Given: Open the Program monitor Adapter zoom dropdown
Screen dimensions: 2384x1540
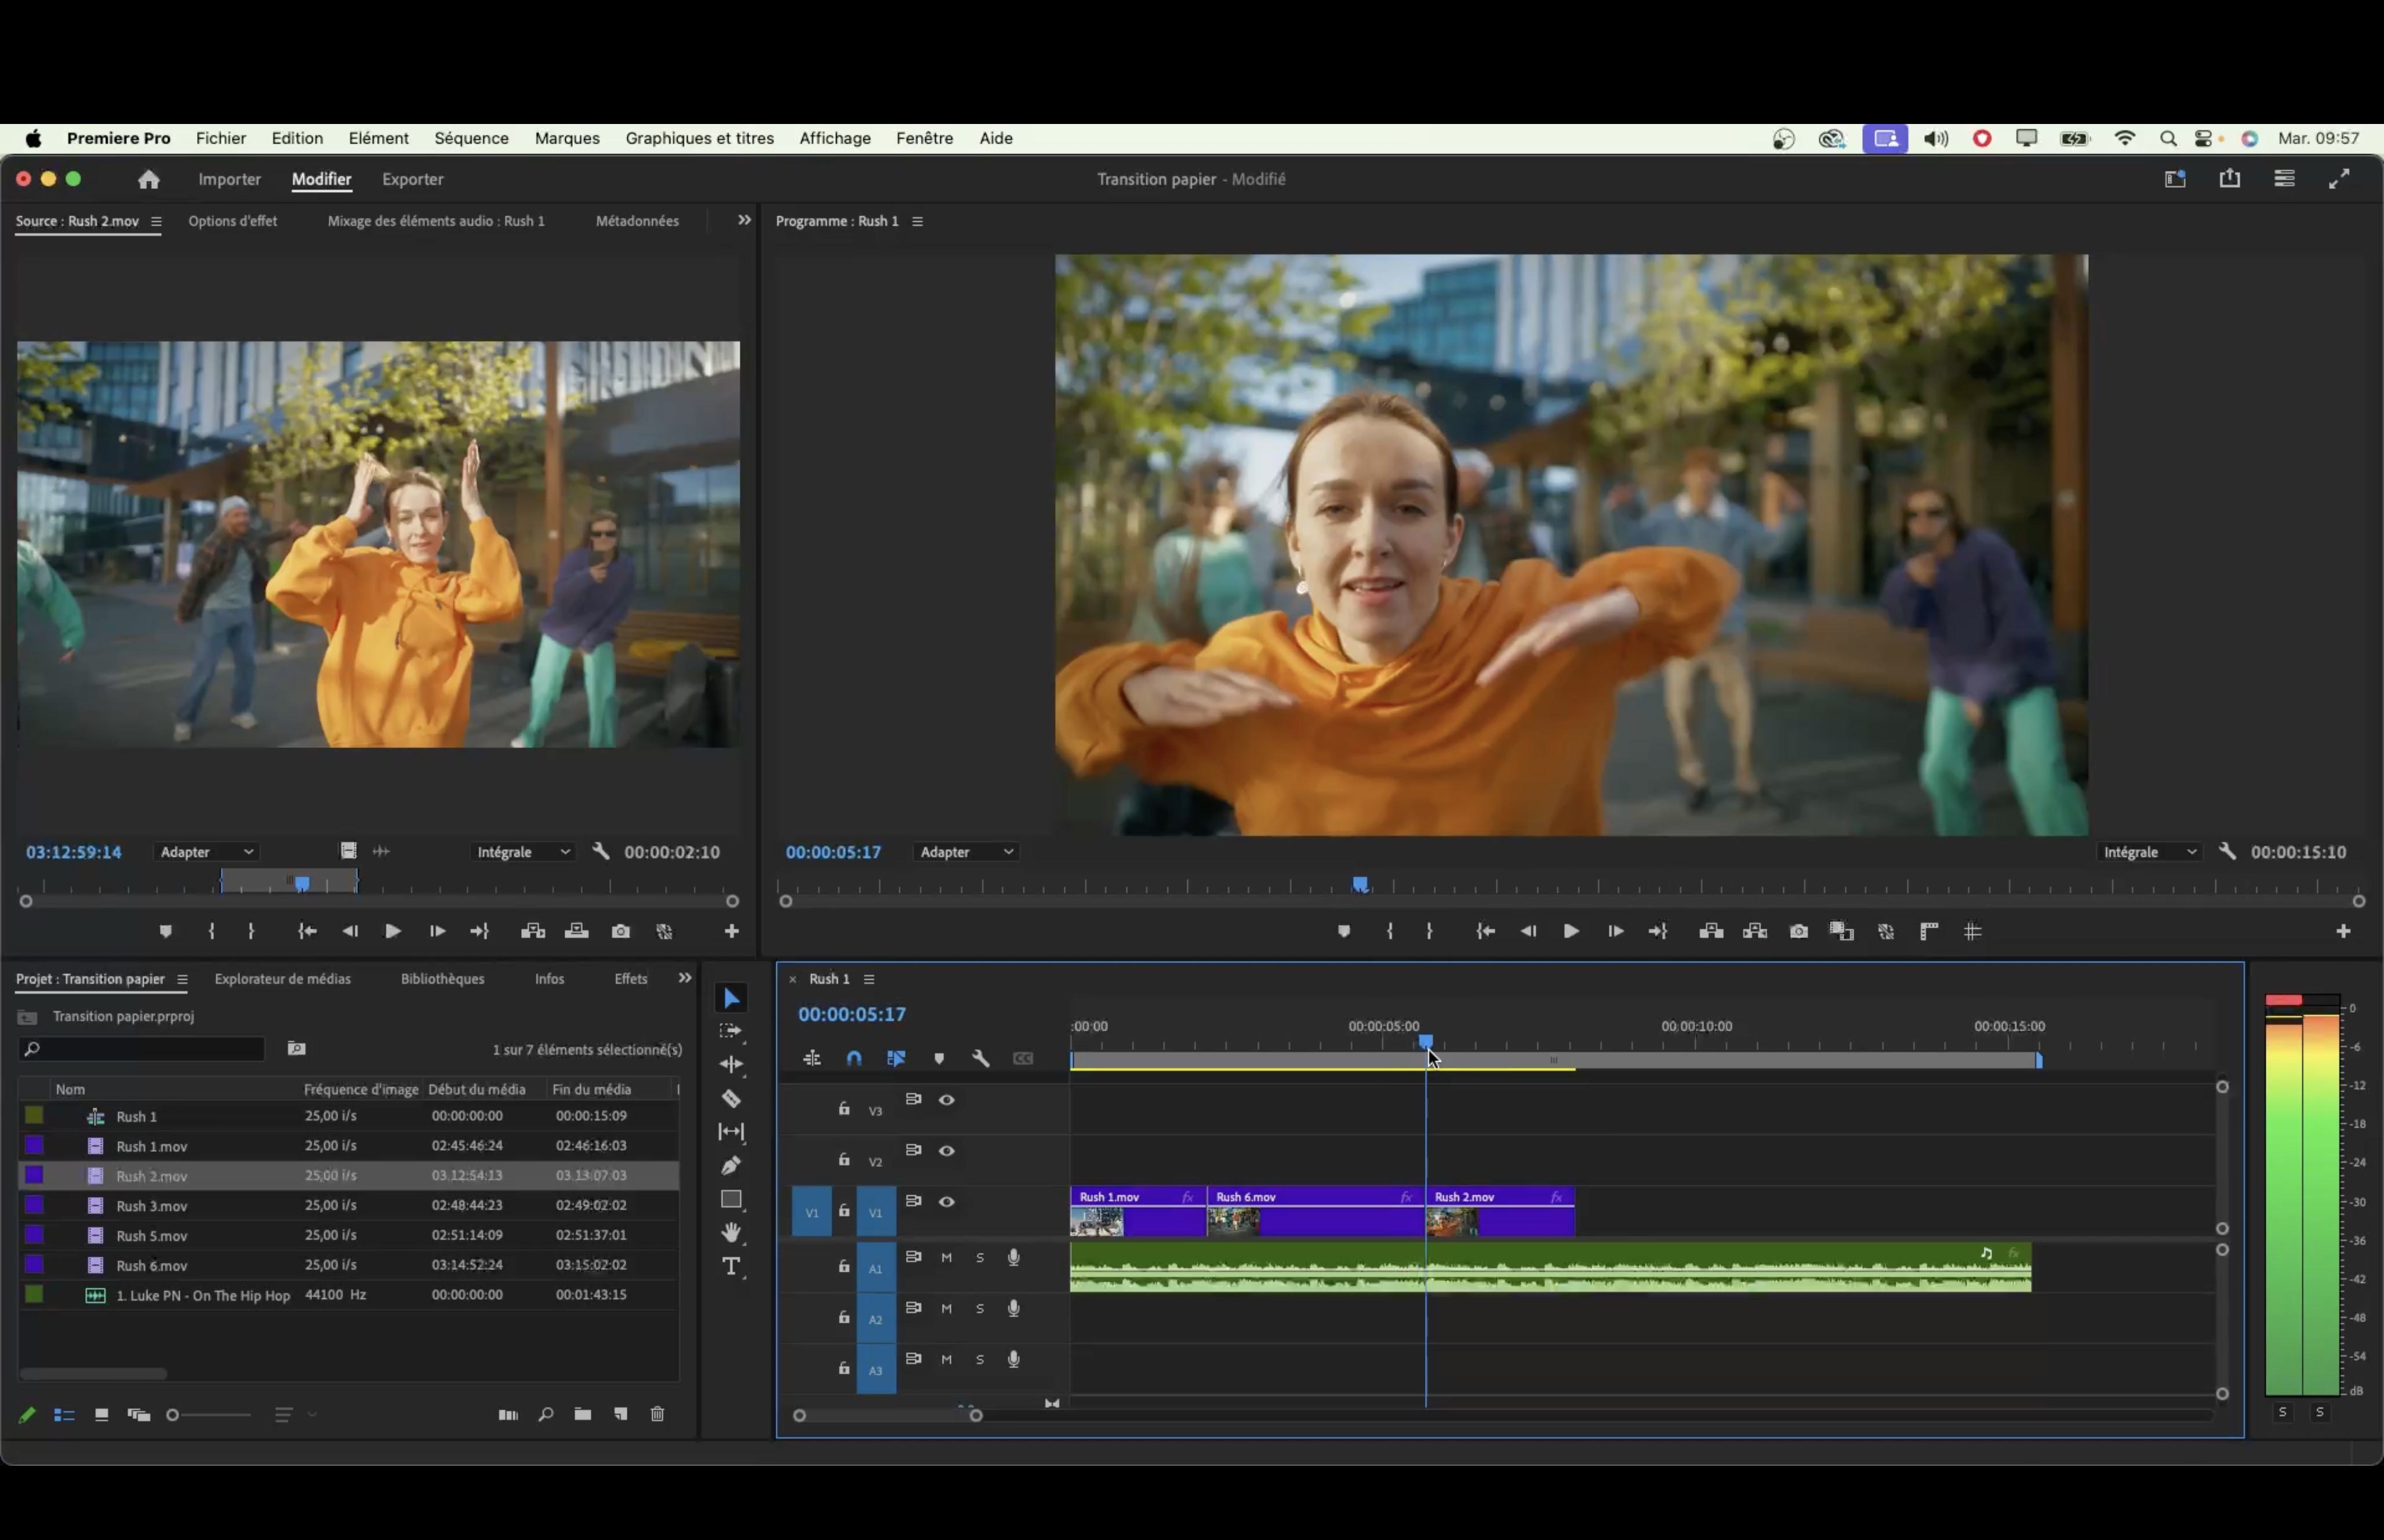Looking at the screenshot, I should (x=965, y=852).
